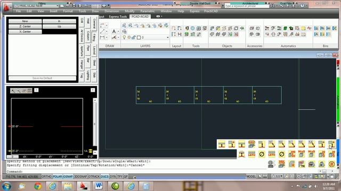Open the Dimension menu
Viewport: 341px width, 191px height.
pyautogui.click(x=112, y=11)
